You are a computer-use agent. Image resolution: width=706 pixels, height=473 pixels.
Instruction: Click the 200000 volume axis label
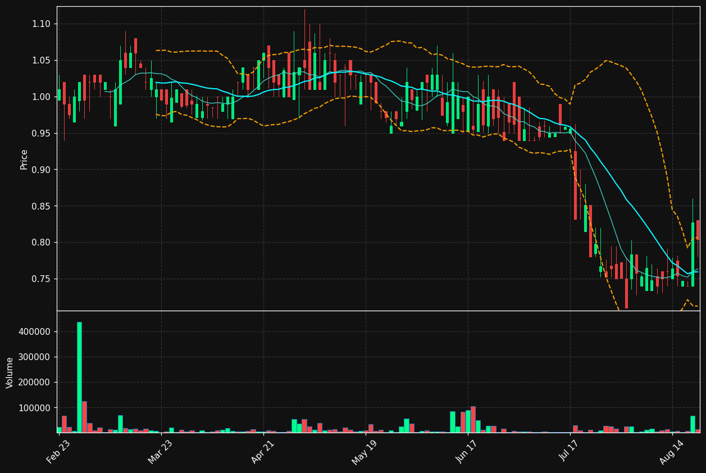[35, 383]
